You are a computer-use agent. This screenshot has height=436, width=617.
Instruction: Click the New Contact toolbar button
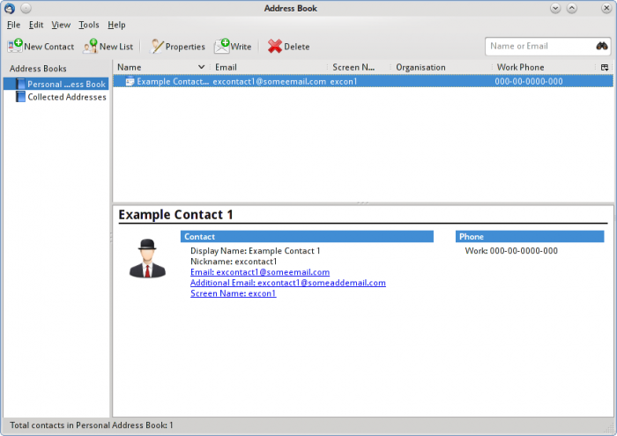pos(41,47)
